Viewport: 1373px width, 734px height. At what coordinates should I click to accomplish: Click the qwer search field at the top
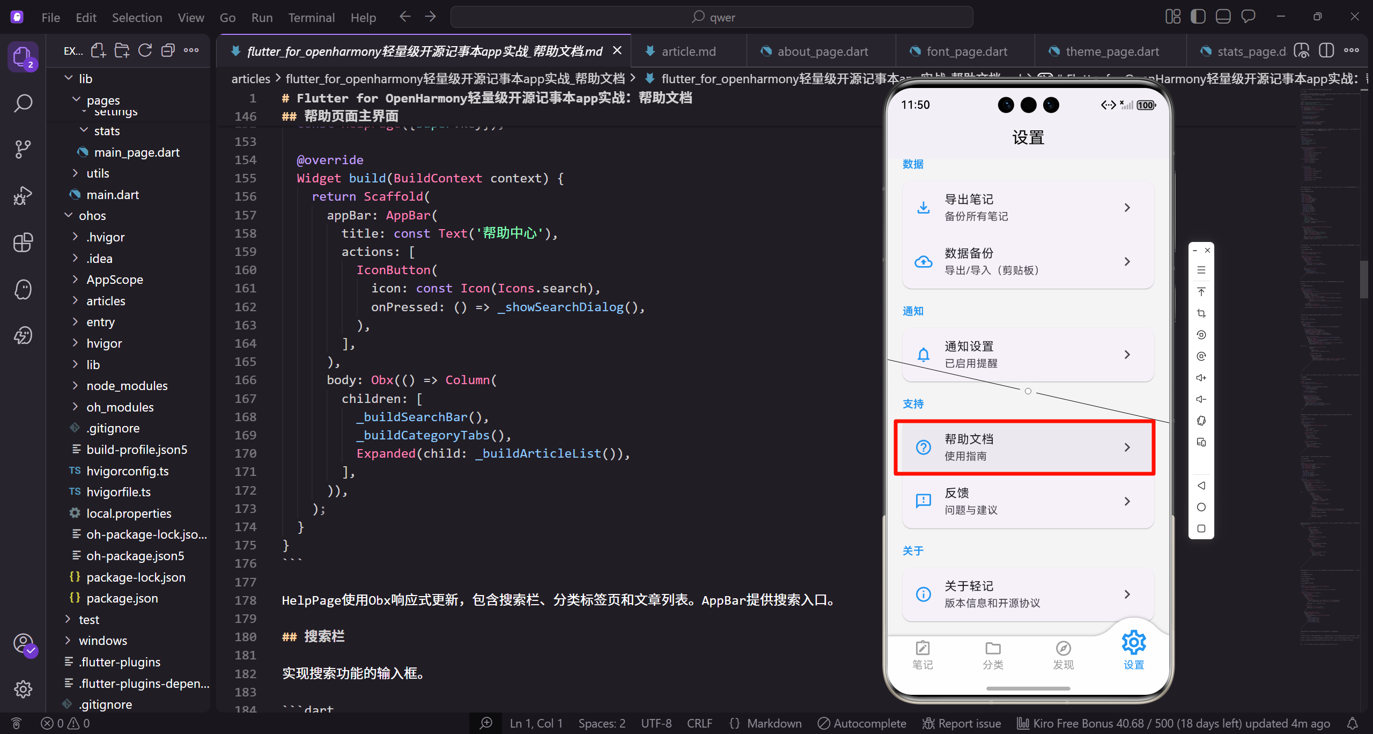tap(713, 17)
